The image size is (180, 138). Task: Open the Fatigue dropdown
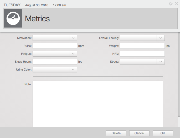(55, 54)
